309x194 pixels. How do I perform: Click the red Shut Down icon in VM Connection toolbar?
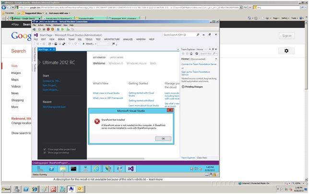(48, 29)
